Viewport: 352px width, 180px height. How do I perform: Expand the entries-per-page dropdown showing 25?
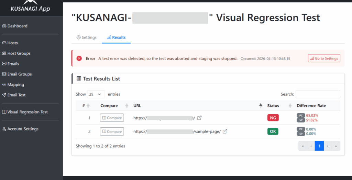pyautogui.click(x=96, y=94)
